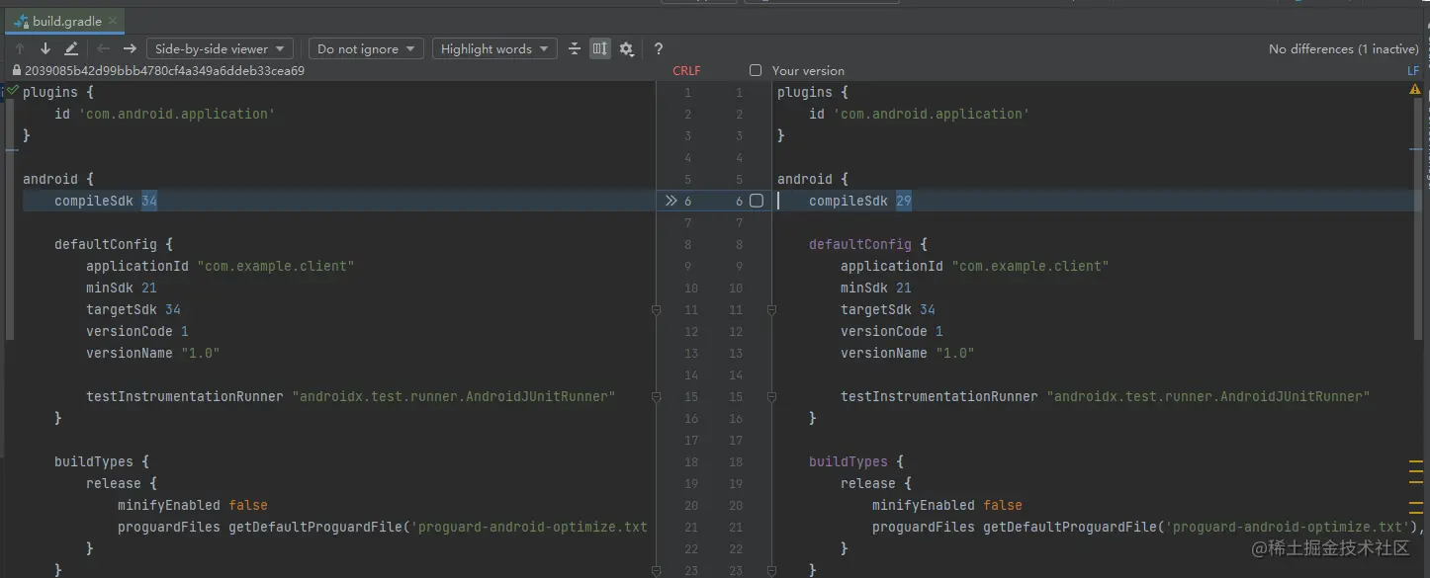The image size is (1430, 578).
Task: Click proguardFiles line in left pane
Action: [x=383, y=527]
